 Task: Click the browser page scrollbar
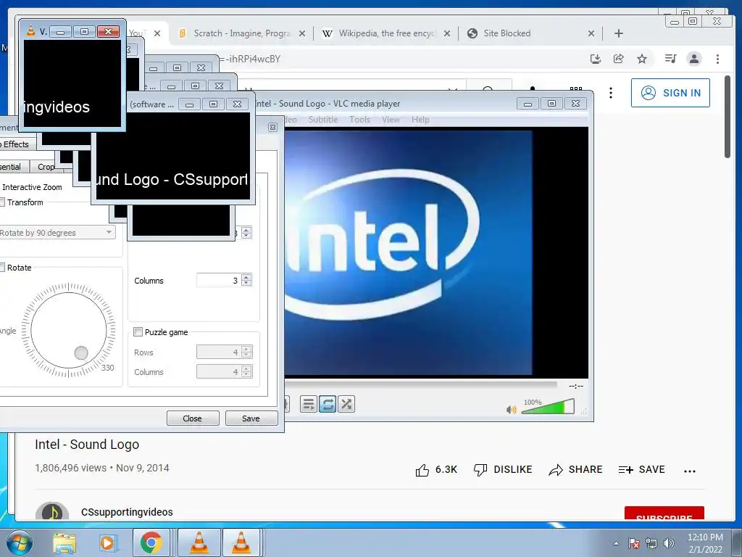[728, 117]
